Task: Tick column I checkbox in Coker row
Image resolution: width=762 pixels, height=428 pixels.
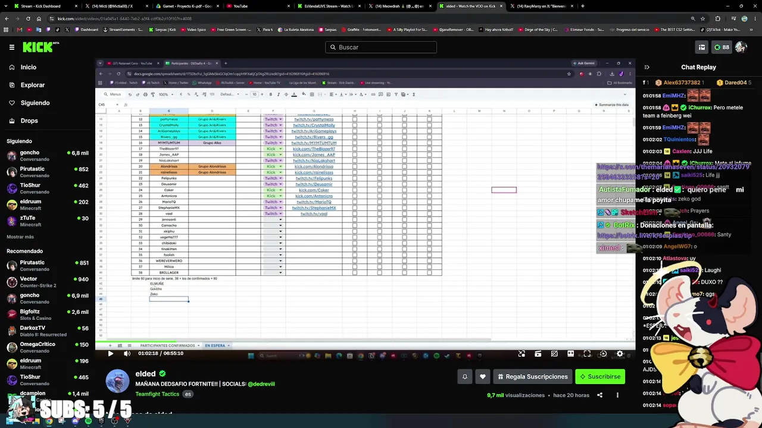Action: [380, 190]
